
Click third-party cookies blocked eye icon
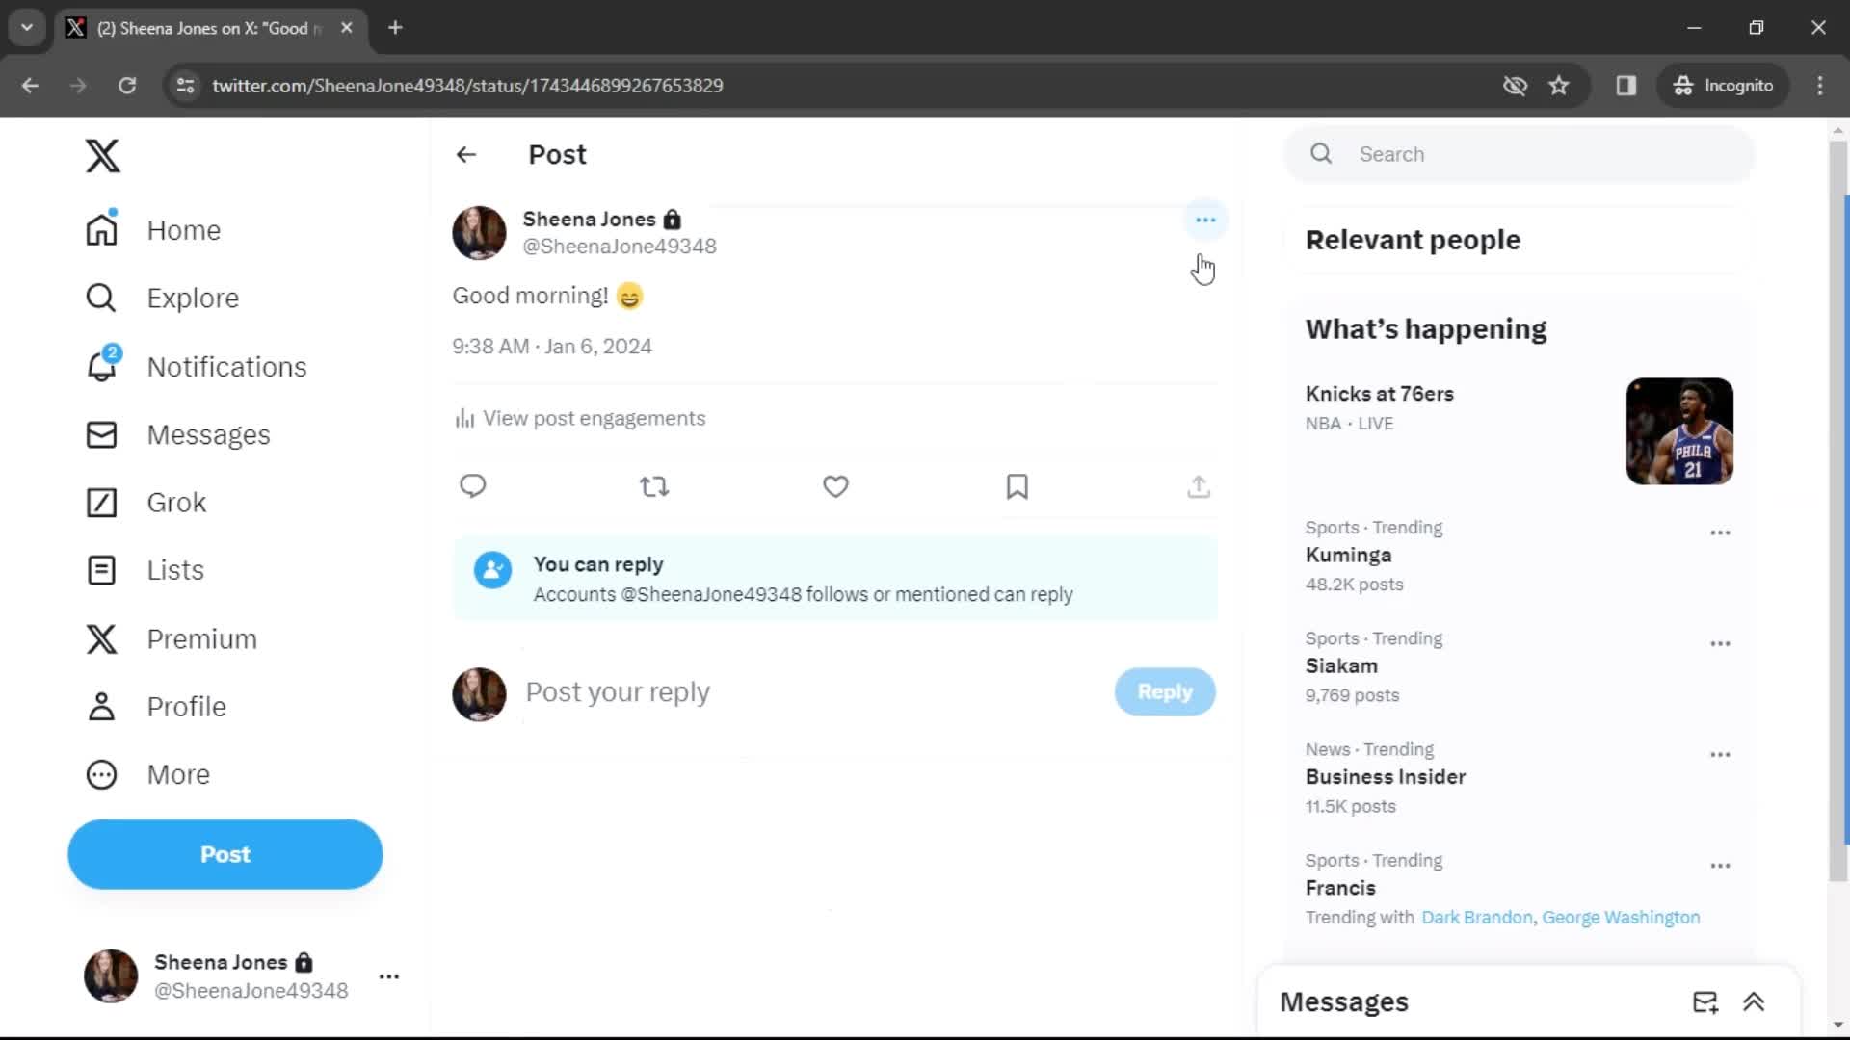(1515, 86)
